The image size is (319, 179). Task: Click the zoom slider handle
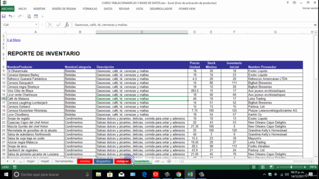tap(291, 167)
